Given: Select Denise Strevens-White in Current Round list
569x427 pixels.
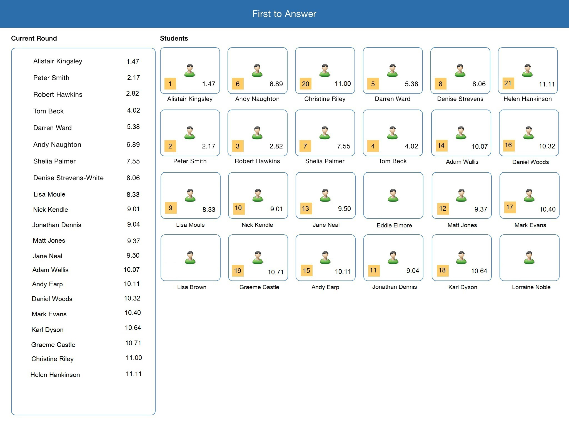Looking at the screenshot, I should pyautogui.click(x=68, y=178).
